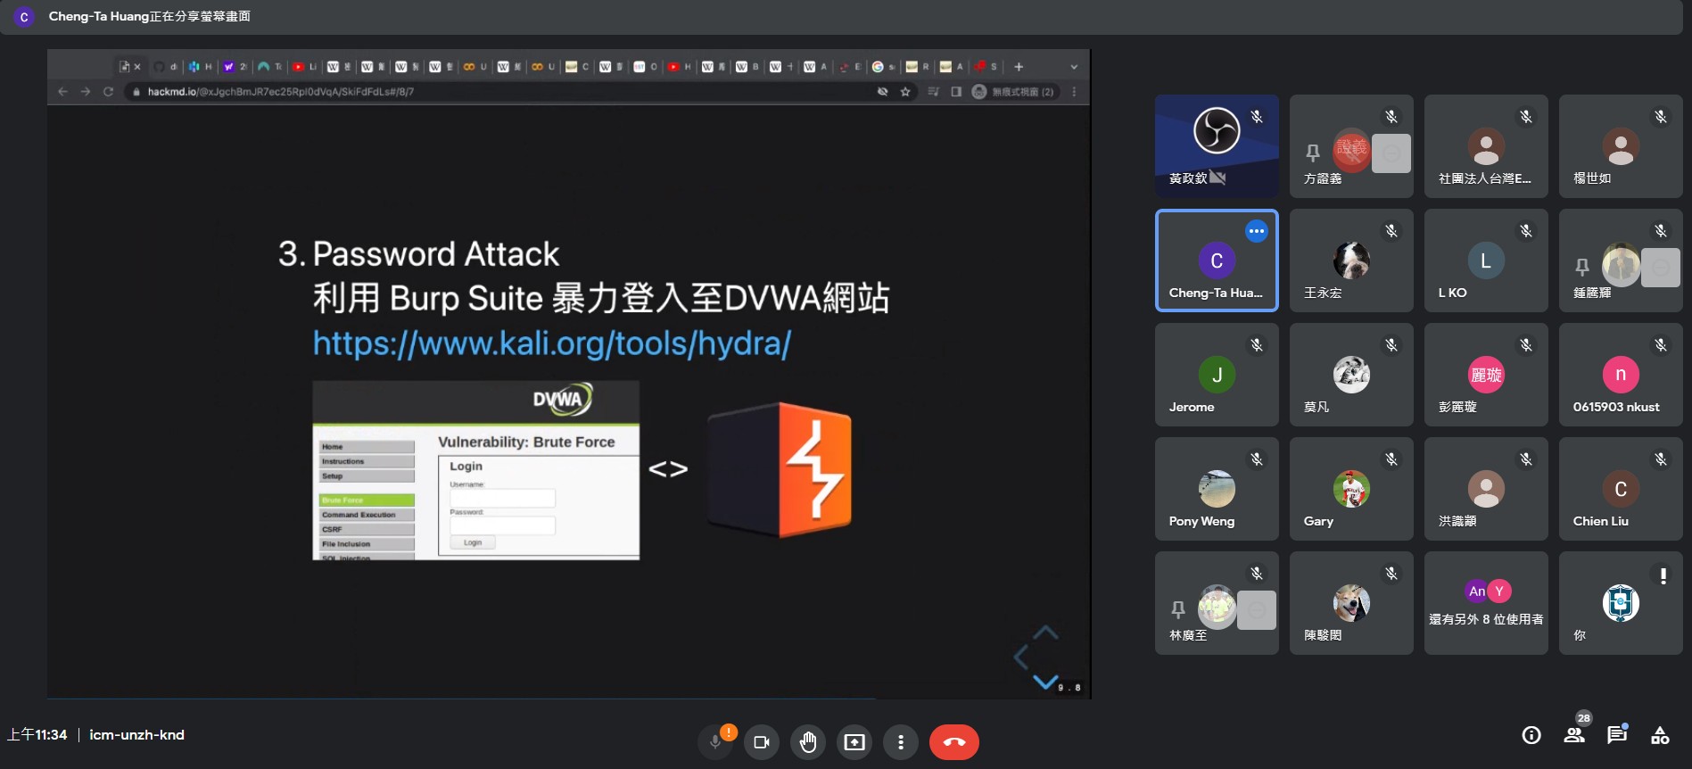Click the browser back arrow

click(x=62, y=92)
